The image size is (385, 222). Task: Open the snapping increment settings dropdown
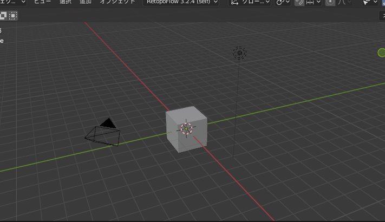[x=314, y=2]
